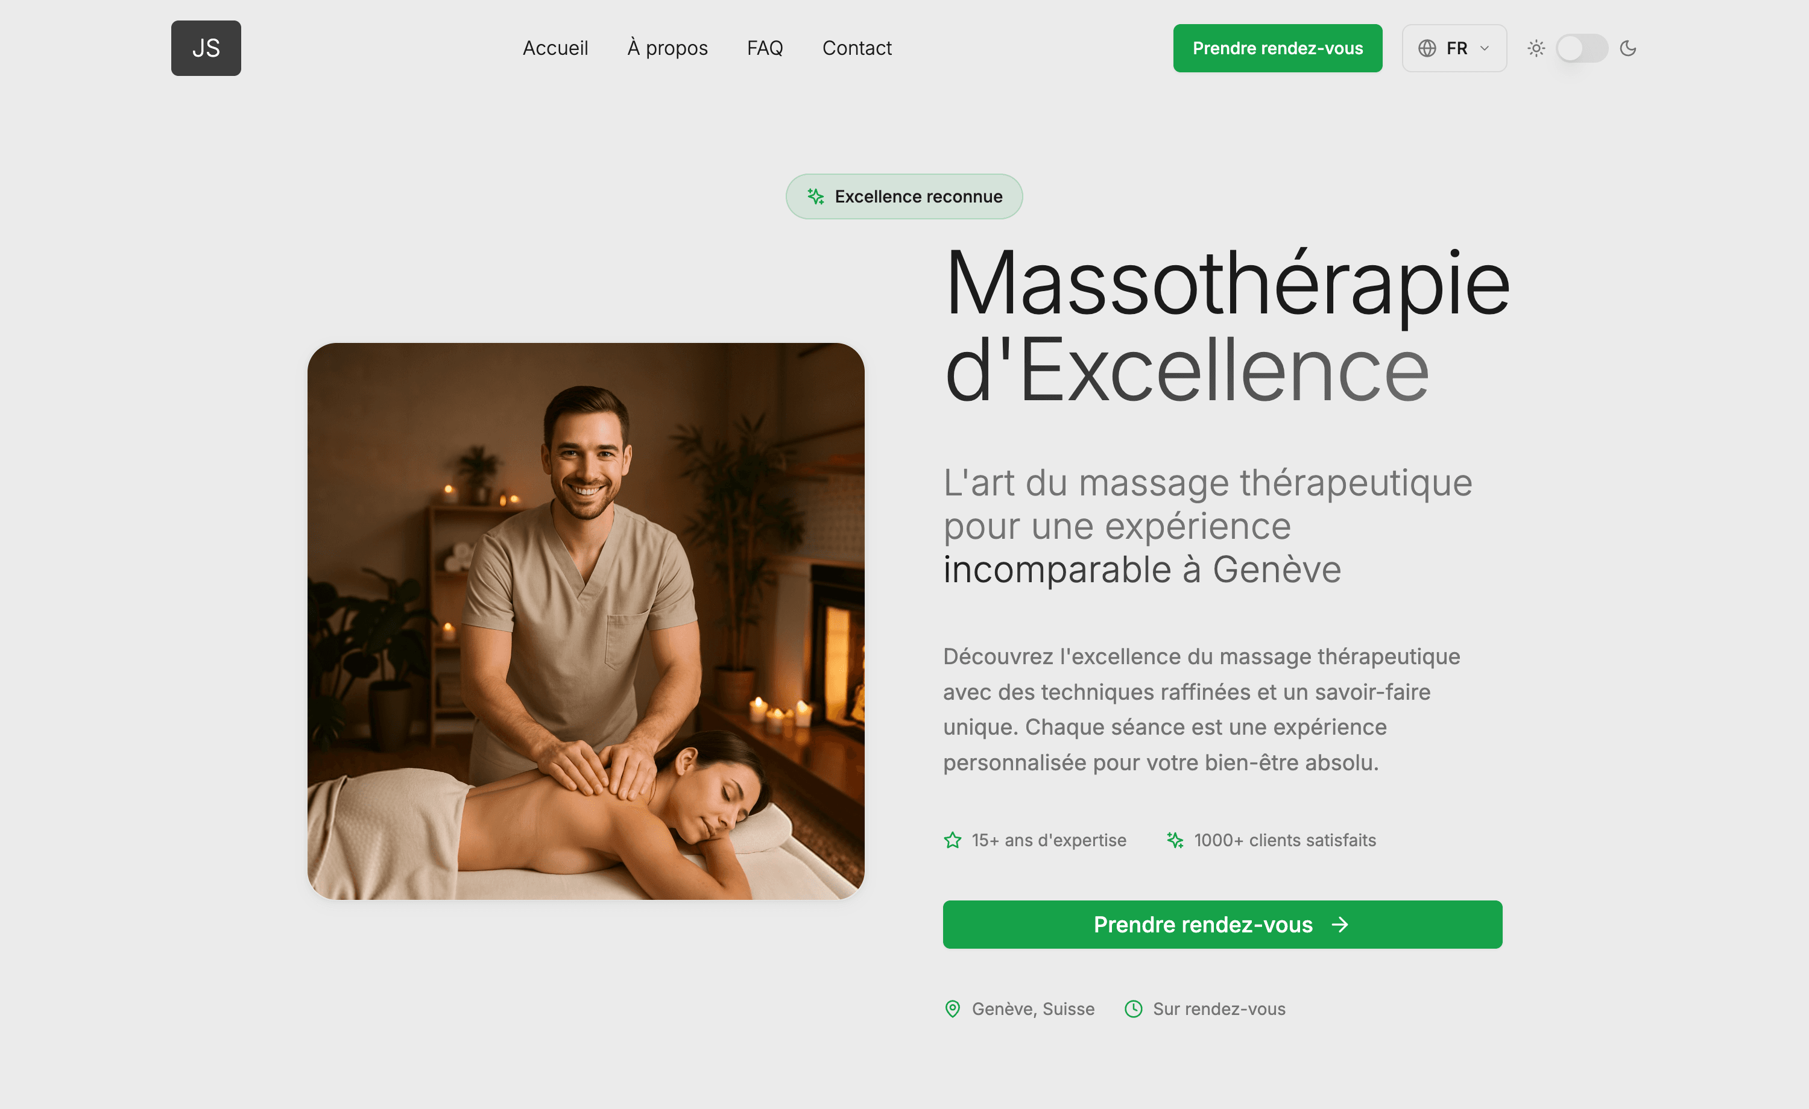1809x1109 pixels.
Task: Click the moon dark-mode icon
Action: click(x=1627, y=48)
